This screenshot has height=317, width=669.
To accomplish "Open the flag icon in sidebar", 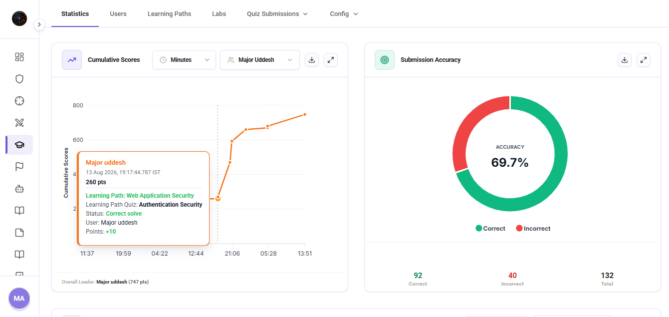I will coord(19,167).
